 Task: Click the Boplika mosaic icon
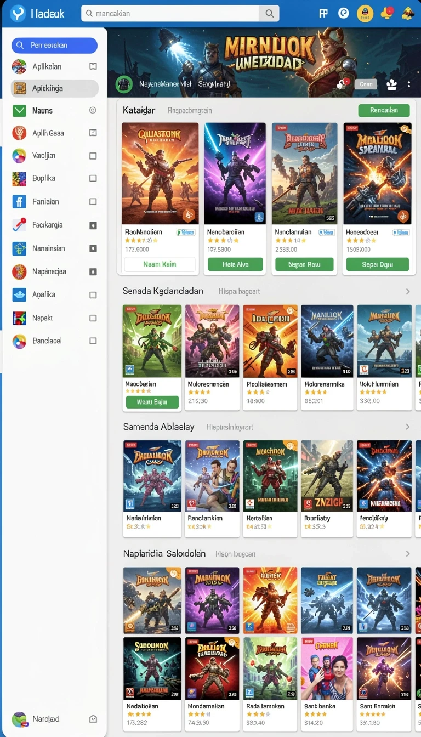pos(19,178)
